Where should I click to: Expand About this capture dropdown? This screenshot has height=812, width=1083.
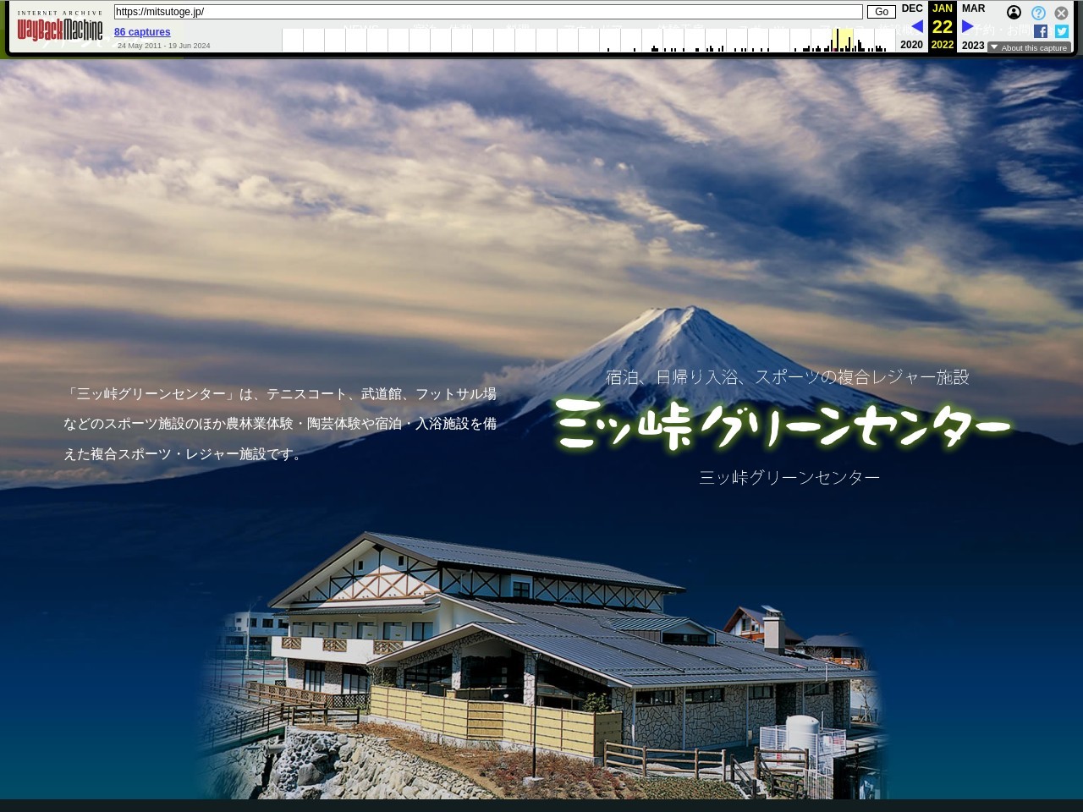tap(1029, 48)
